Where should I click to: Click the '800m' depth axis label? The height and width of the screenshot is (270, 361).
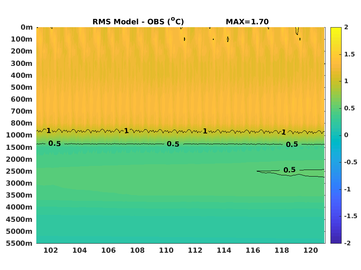point(21,123)
